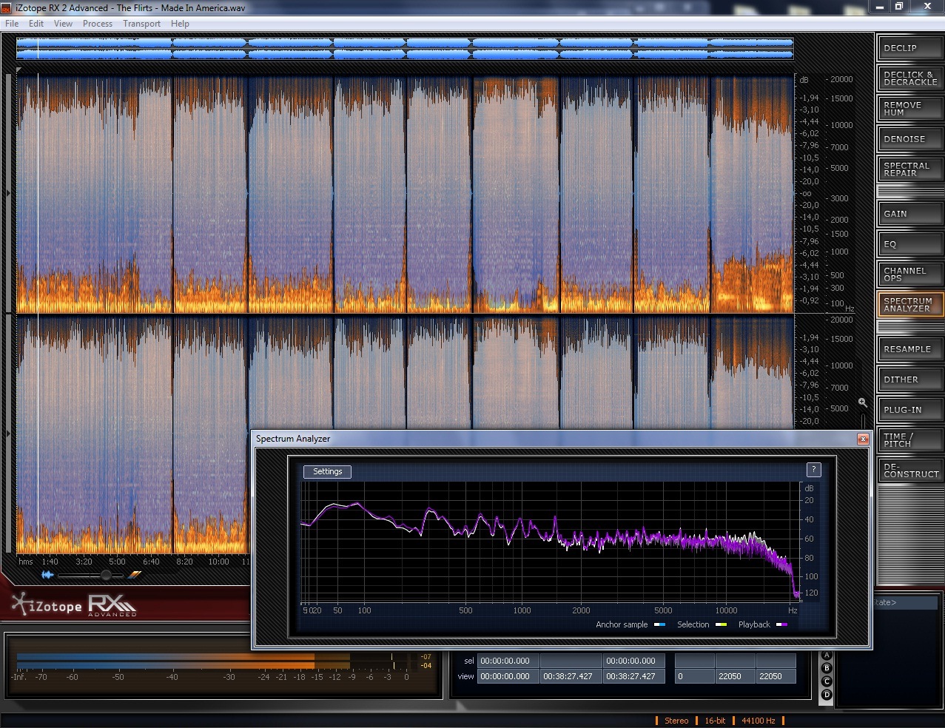Open the Denoise module
Image resolution: width=945 pixels, height=728 pixels.
pyautogui.click(x=909, y=139)
